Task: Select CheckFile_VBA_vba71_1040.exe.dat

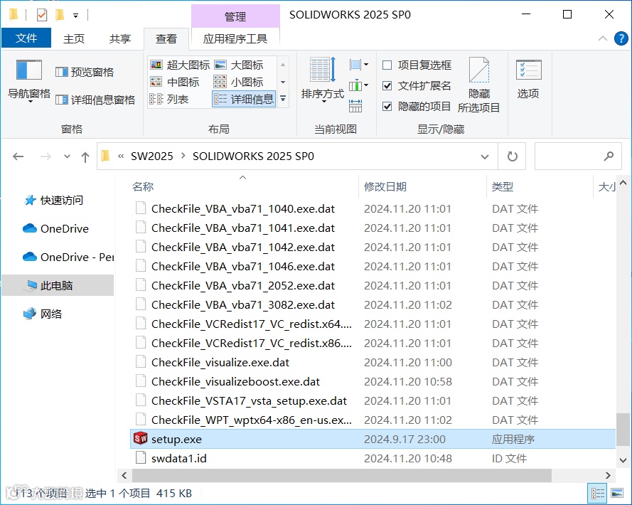Action: pos(373,208)
